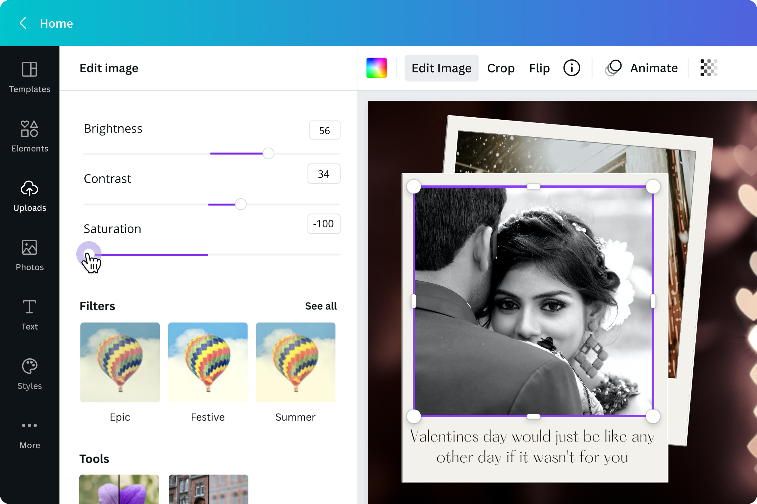
Task: Open the image information popup
Action: point(571,68)
